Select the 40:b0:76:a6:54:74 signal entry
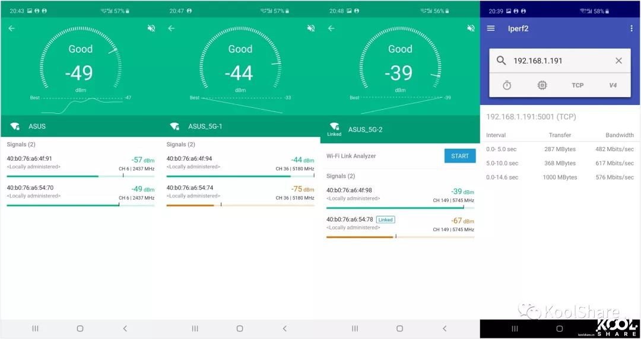 [240, 195]
